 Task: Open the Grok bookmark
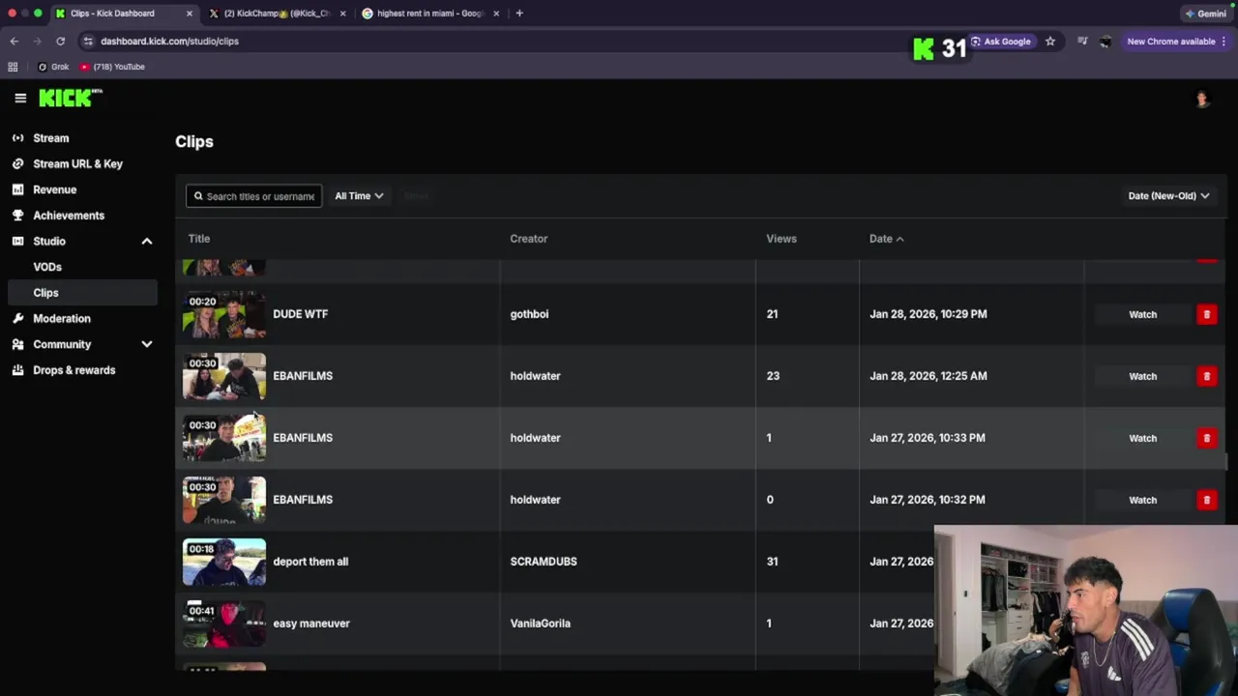pos(53,67)
